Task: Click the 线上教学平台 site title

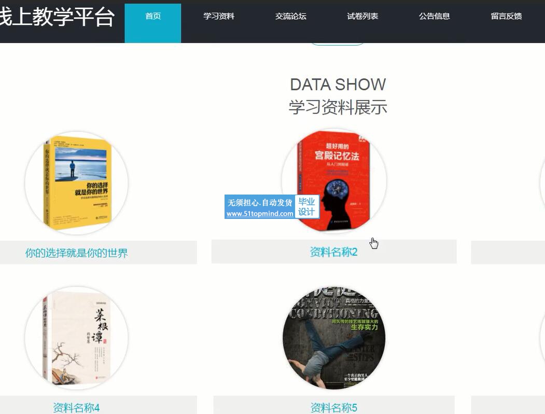Action: click(x=58, y=17)
